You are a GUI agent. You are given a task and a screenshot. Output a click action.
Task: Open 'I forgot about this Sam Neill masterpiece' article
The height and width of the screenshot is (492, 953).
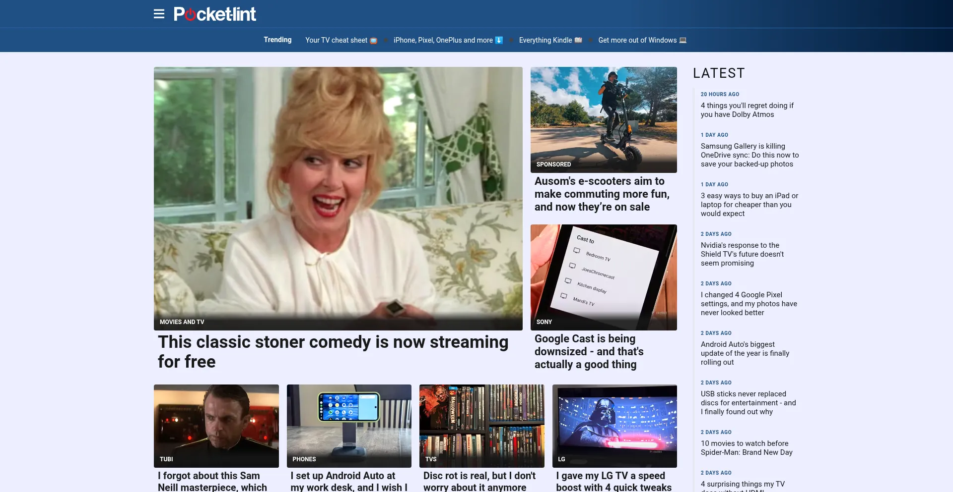click(212, 481)
